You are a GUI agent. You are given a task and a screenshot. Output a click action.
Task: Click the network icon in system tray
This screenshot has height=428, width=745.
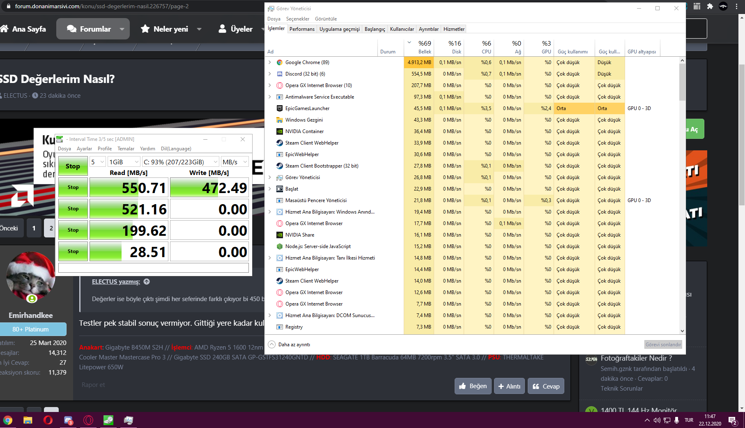667,420
